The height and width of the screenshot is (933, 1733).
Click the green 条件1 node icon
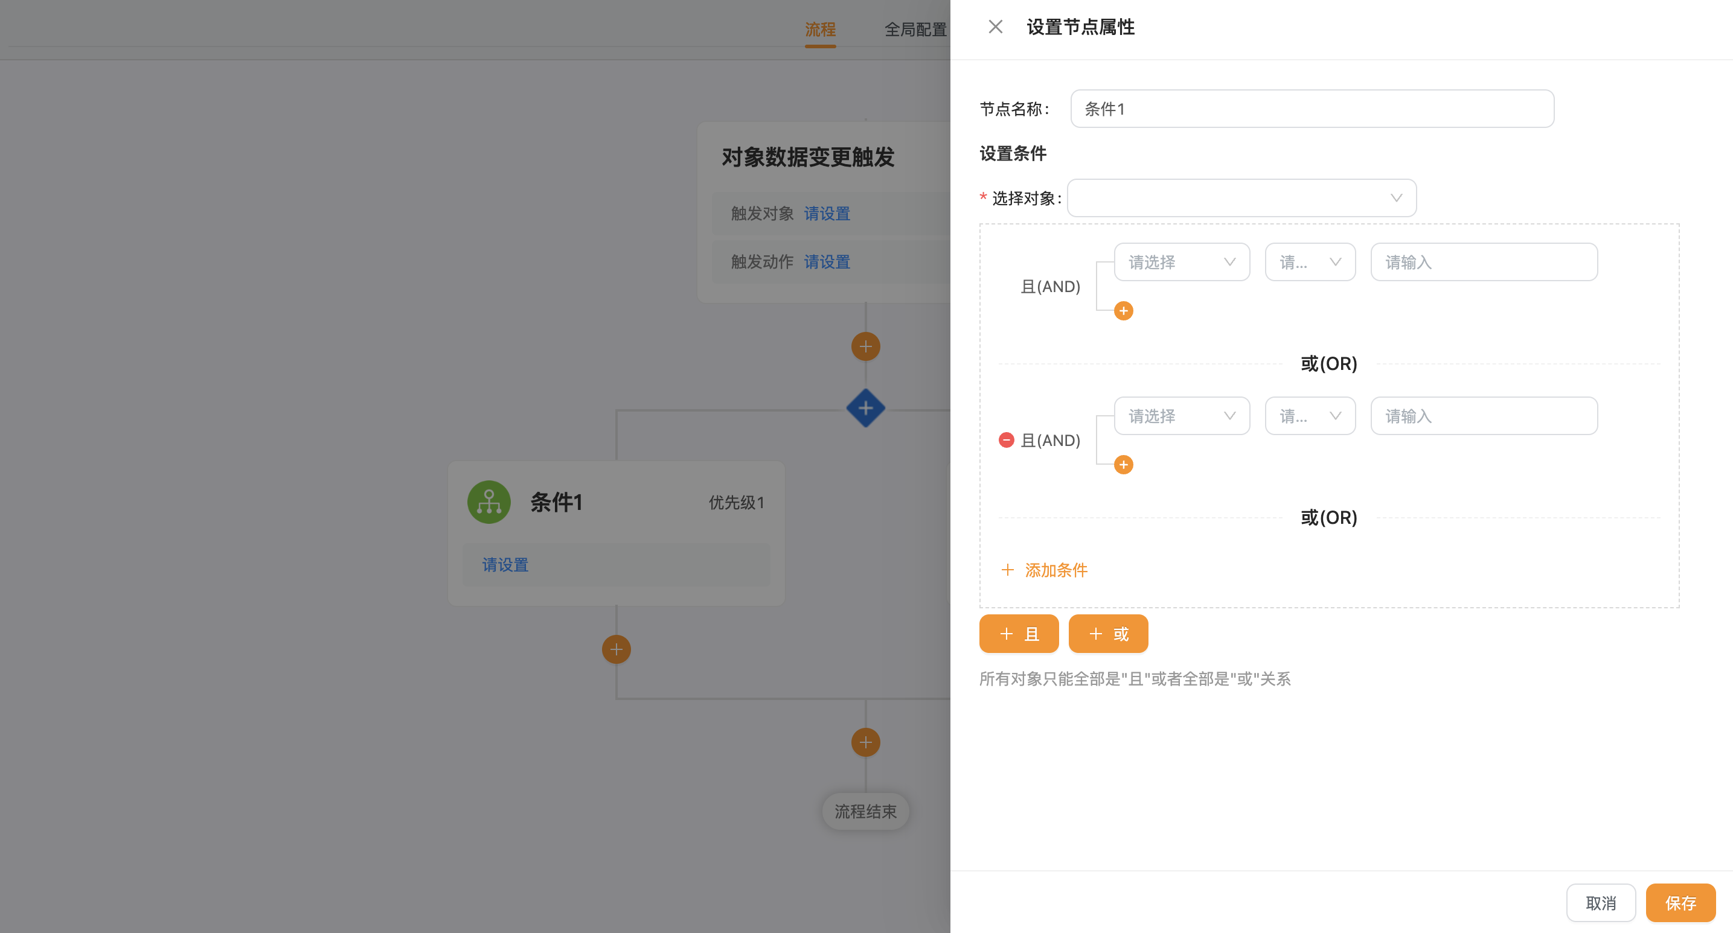pyautogui.click(x=489, y=502)
